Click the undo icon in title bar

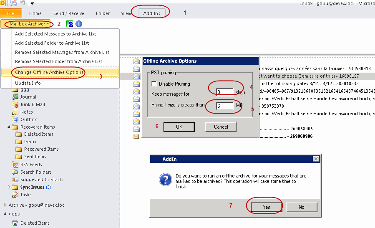pyautogui.click(x=23, y=3)
